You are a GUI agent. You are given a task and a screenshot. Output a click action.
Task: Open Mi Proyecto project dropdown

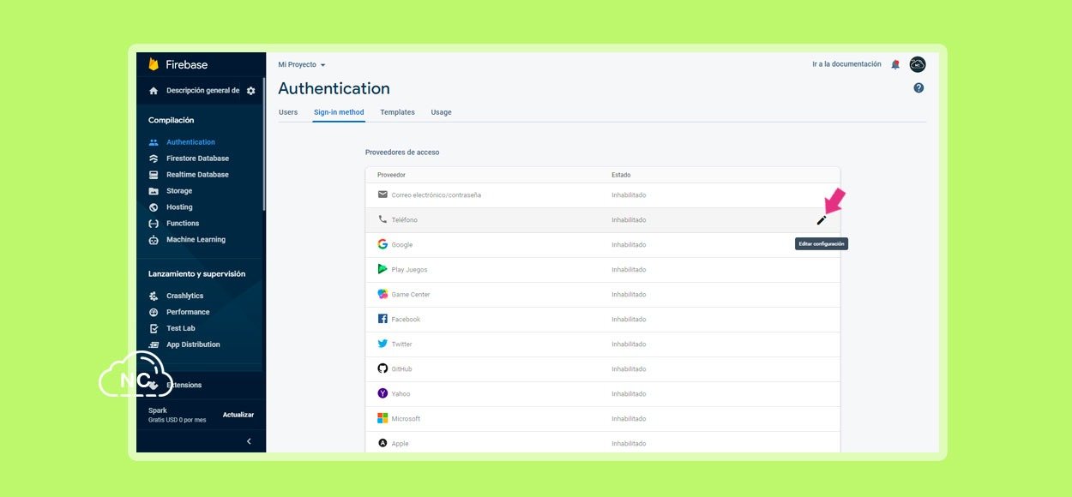[302, 65]
